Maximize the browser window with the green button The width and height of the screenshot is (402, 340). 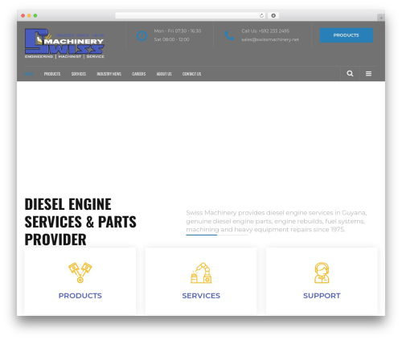tap(35, 15)
